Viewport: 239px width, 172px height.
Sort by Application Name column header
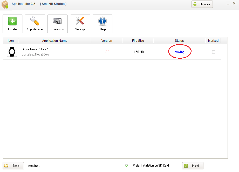pyautogui.click(x=55, y=41)
